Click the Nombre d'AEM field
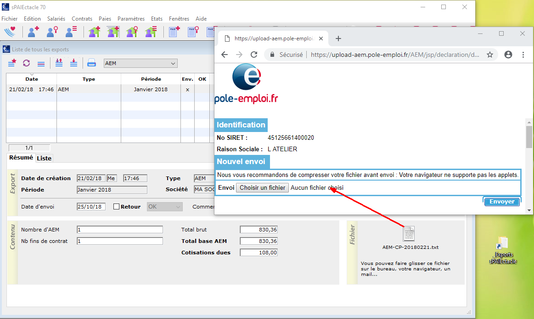The width and height of the screenshot is (534, 319). (x=120, y=230)
